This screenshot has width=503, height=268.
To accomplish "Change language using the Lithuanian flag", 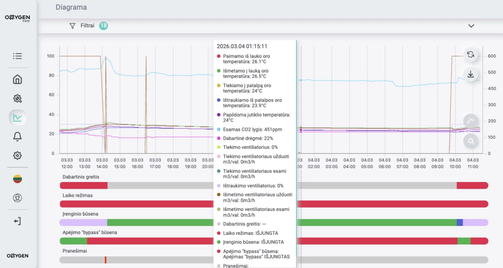I will tap(17, 179).
